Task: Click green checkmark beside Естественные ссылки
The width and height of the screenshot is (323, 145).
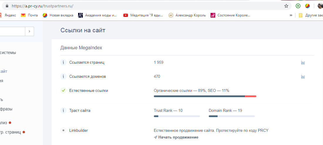Action: pyautogui.click(x=63, y=91)
